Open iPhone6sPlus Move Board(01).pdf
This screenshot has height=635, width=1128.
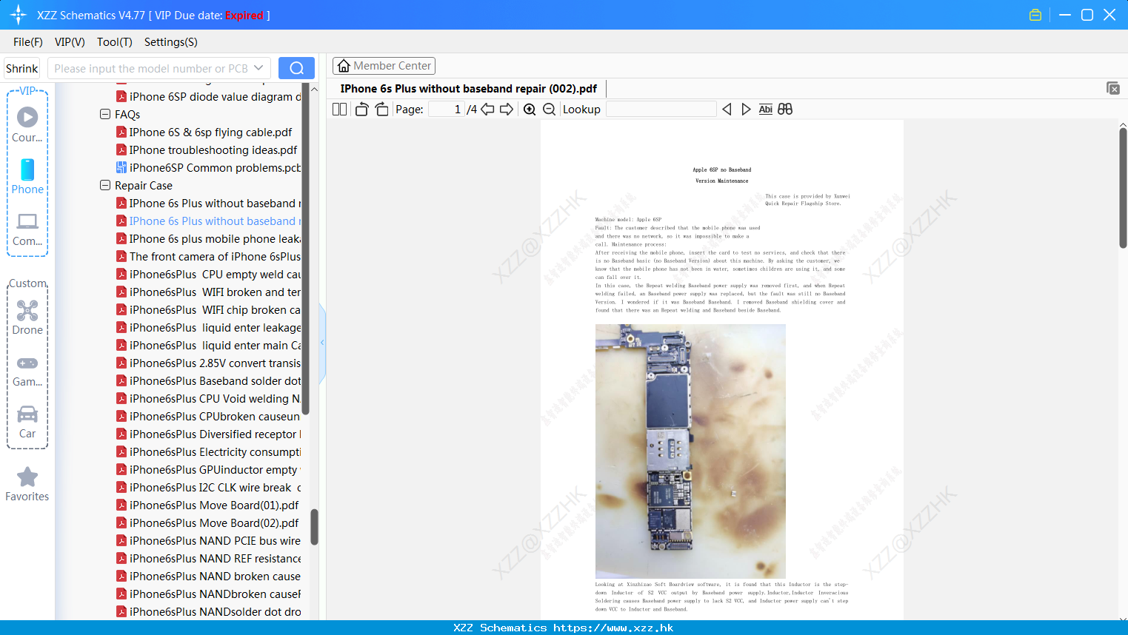[208, 505]
